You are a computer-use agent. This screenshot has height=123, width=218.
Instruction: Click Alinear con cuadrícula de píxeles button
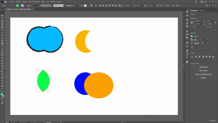(x=203, y=74)
